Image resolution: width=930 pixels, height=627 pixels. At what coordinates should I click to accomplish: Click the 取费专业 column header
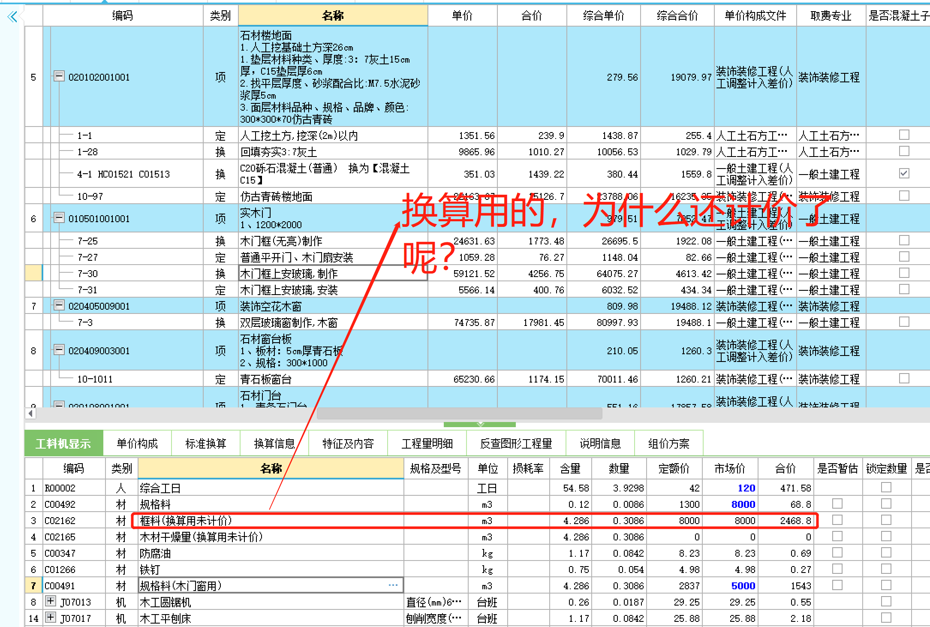click(x=831, y=16)
